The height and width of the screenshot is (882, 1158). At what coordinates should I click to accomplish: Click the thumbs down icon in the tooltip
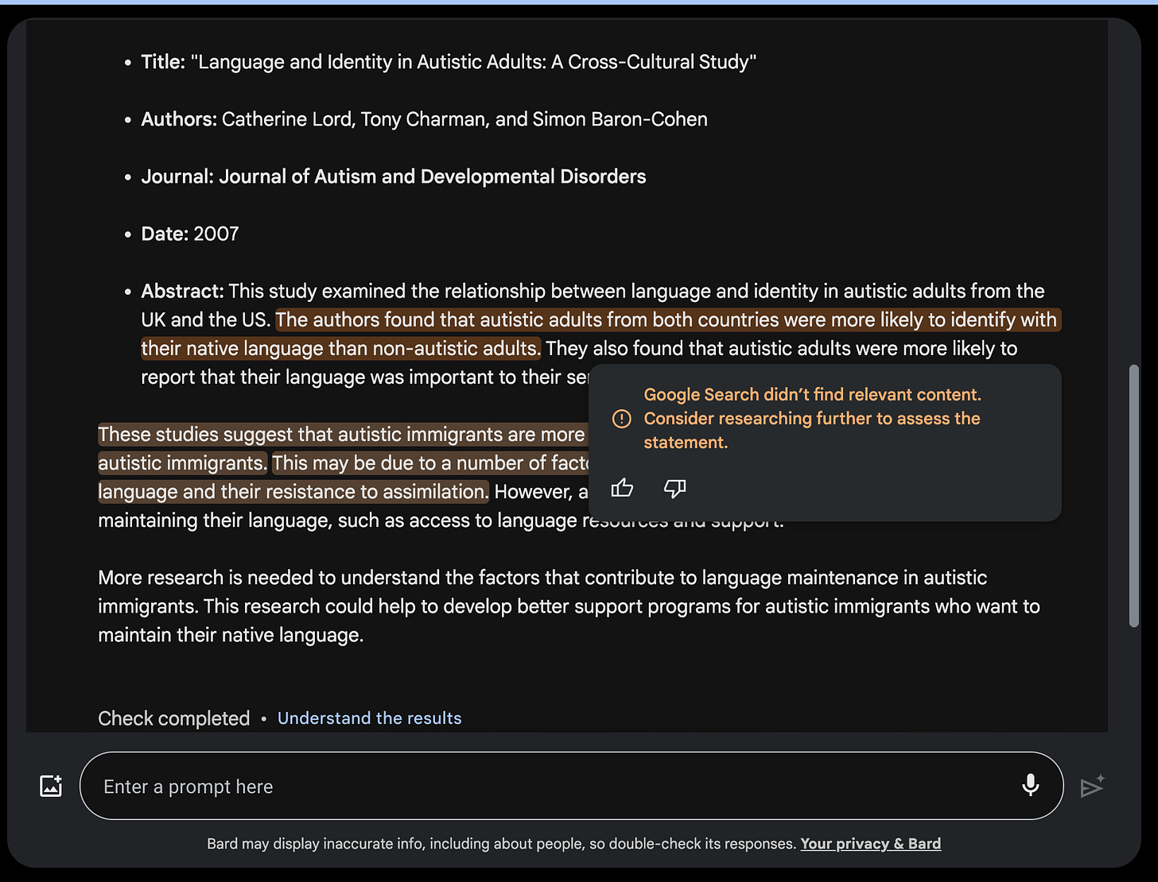click(674, 489)
